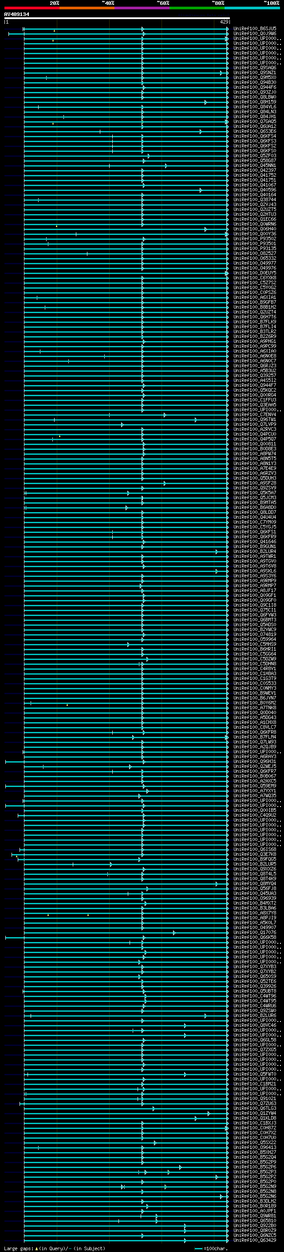Select the UniRef100_Q63429 label
The width and height of the screenshot is (284, 1252).
(255, 1240)
